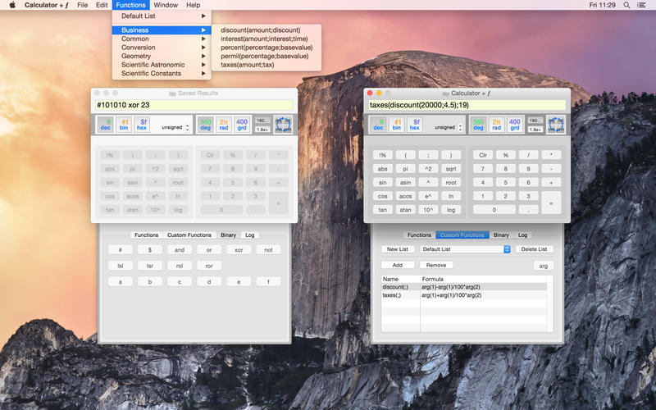The height and width of the screenshot is (410, 656).
Task: Click the e^ key in Calculator + f window
Action: point(428,196)
